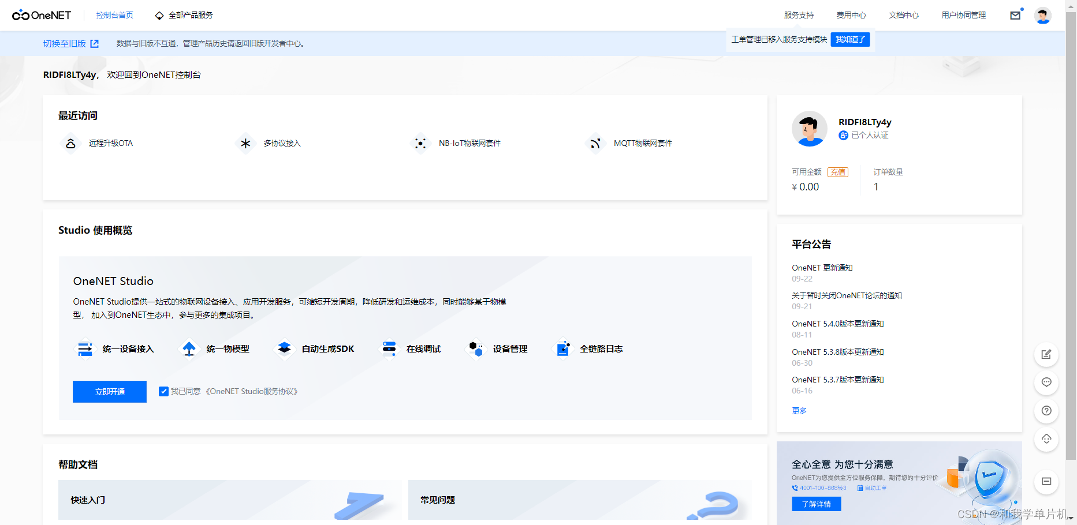1077x525 pixels.
Task: Open the 关于暂时关闭OneNET论坛的通知 announcement
Action: (x=847, y=295)
